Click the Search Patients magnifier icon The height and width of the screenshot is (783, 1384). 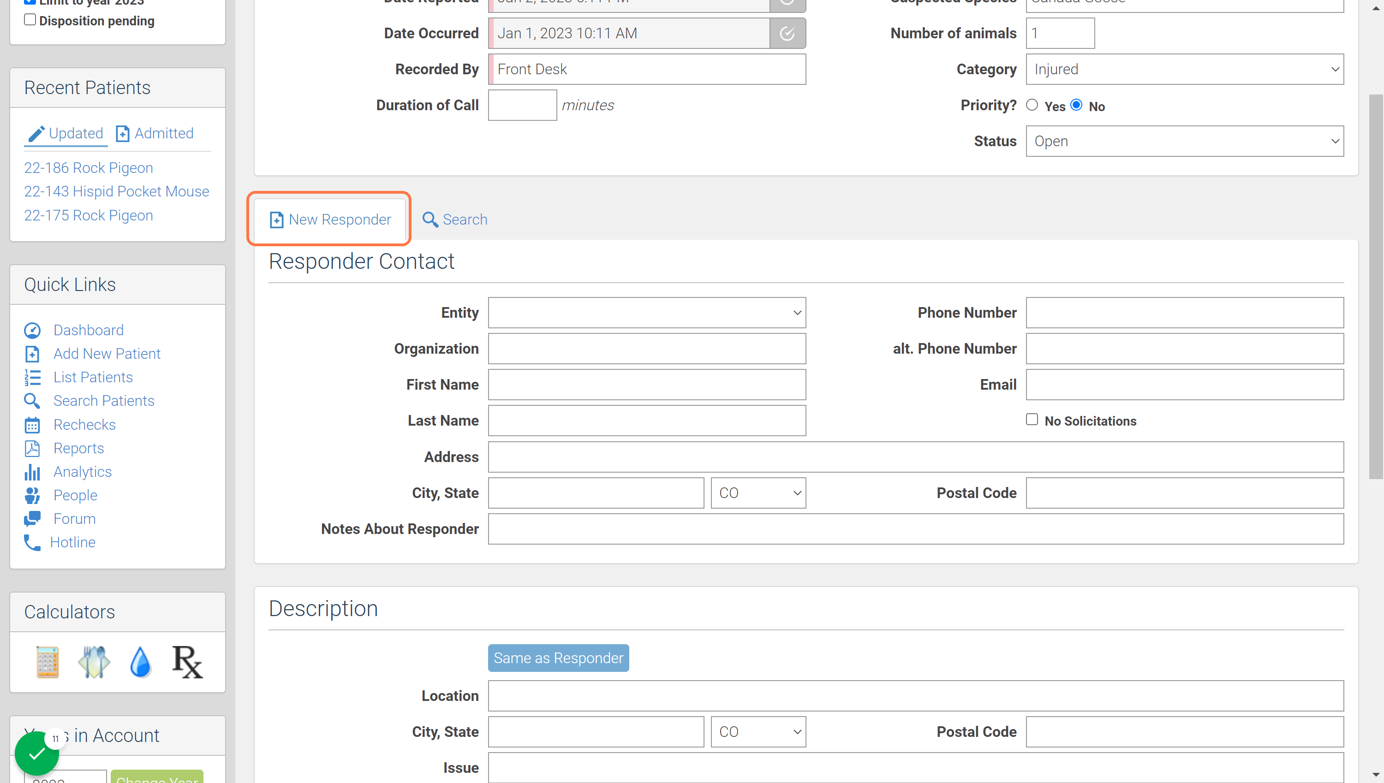[32, 401]
